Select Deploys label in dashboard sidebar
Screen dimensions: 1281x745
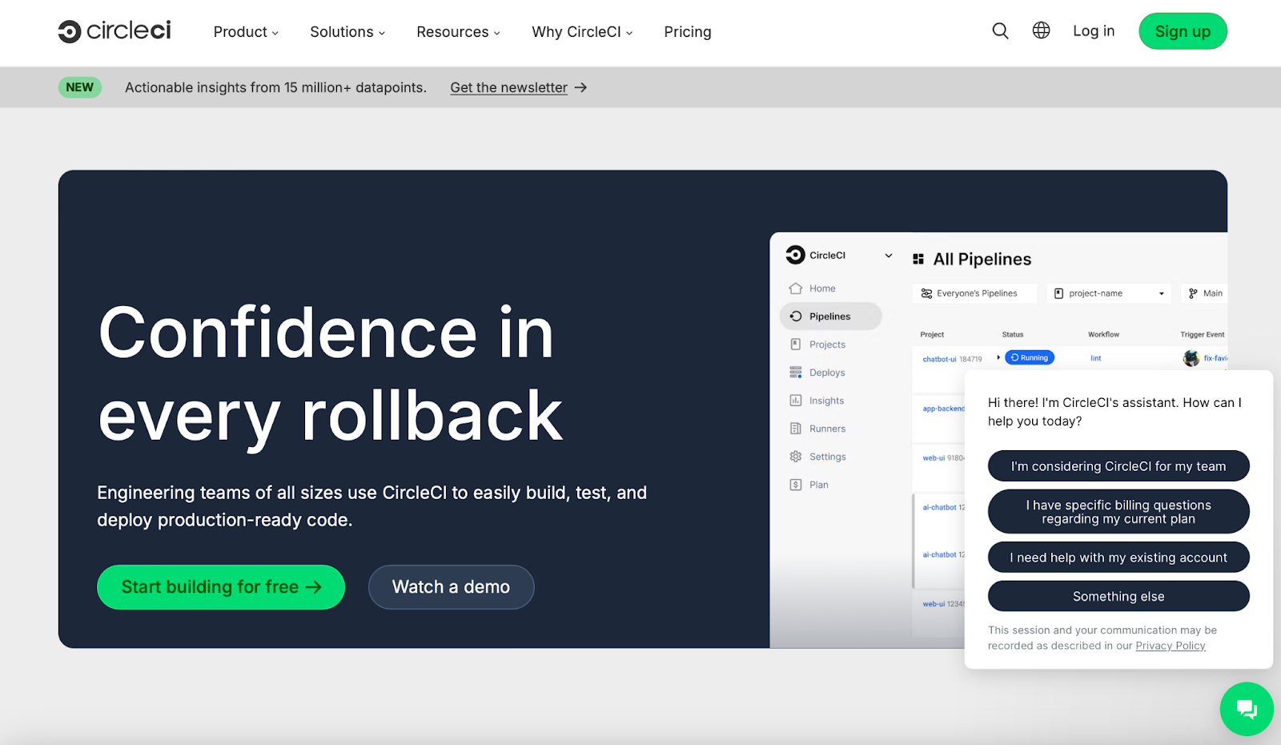pos(827,372)
